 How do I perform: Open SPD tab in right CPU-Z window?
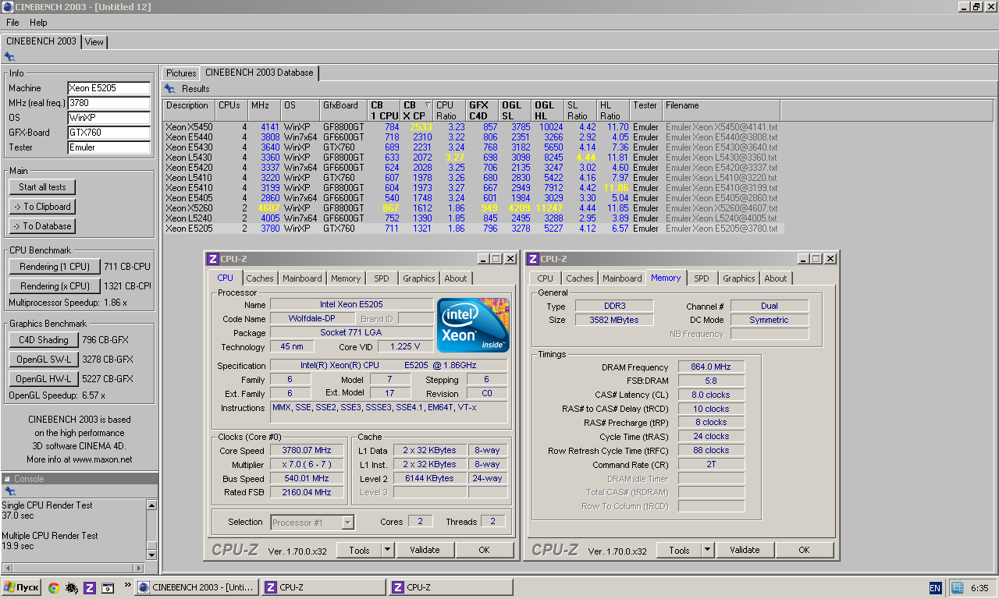[702, 278]
